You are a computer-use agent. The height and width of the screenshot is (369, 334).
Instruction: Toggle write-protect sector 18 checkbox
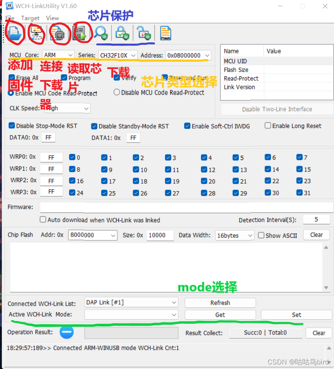(x=136, y=181)
